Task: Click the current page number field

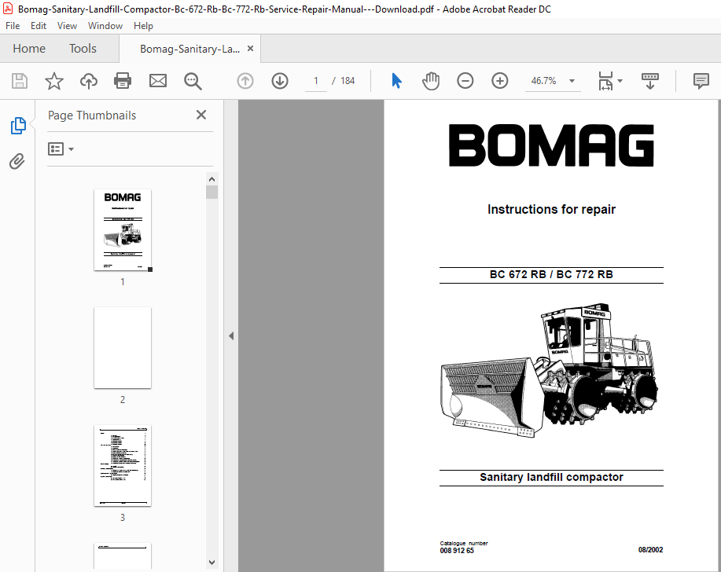Action: pyautogui.click(x=316, y=81)
